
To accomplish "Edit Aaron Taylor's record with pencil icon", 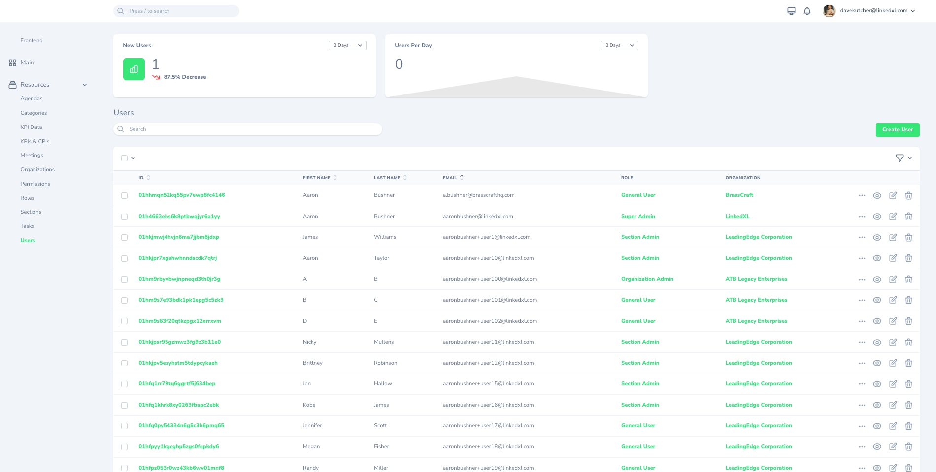I will [893, 258].
